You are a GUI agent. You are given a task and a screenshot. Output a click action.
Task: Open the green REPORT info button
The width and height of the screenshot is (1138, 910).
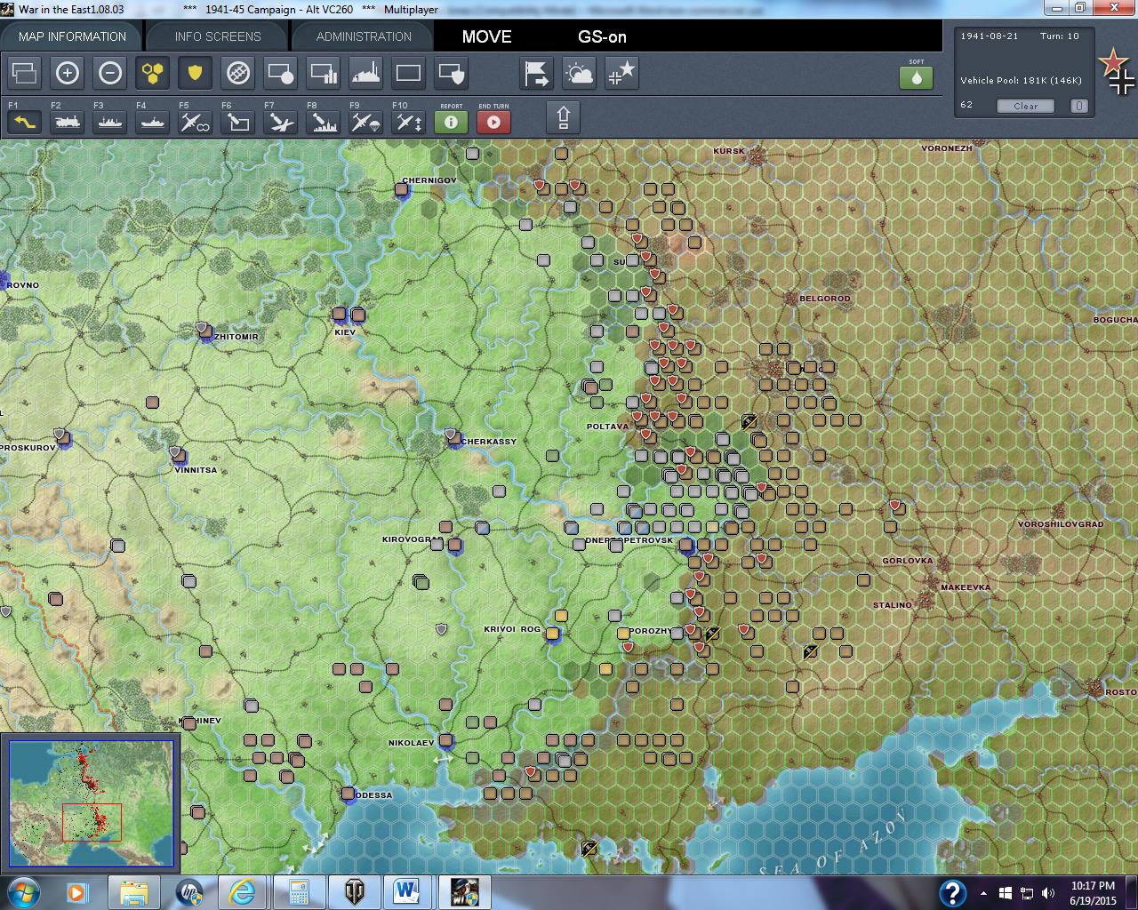(451, 122)
